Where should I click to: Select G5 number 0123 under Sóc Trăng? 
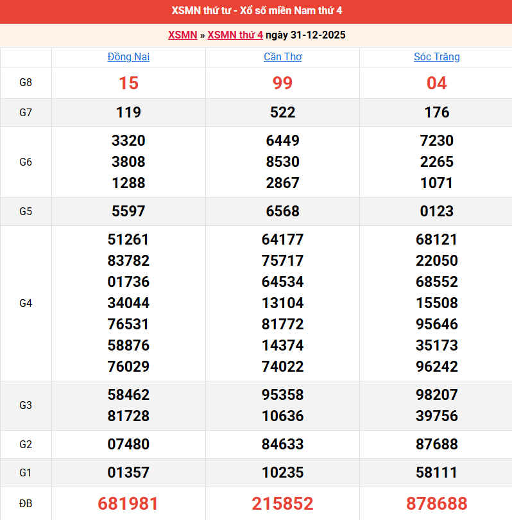tap(436, 211)
